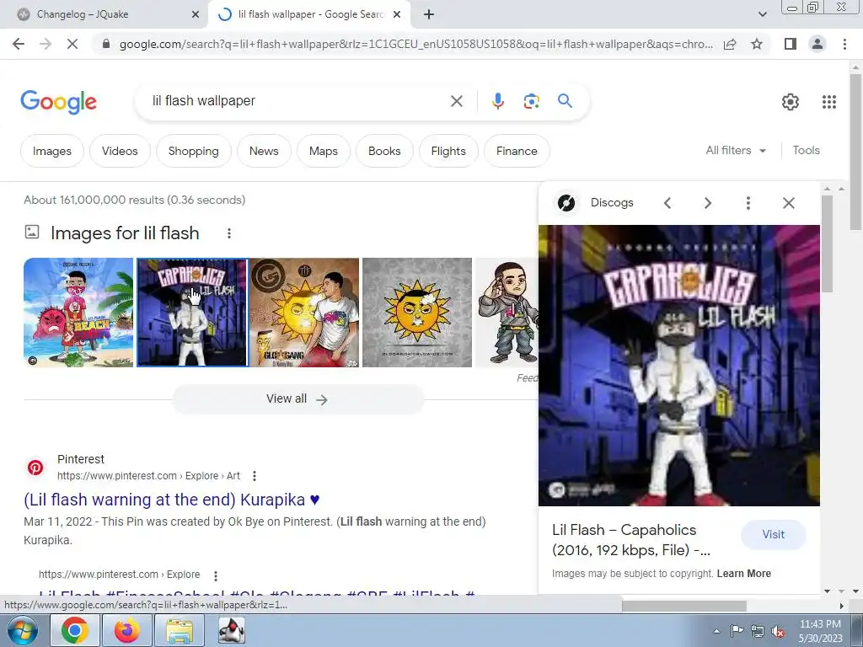
Task: Select the Finance filter chip
Action: [517, 151]
